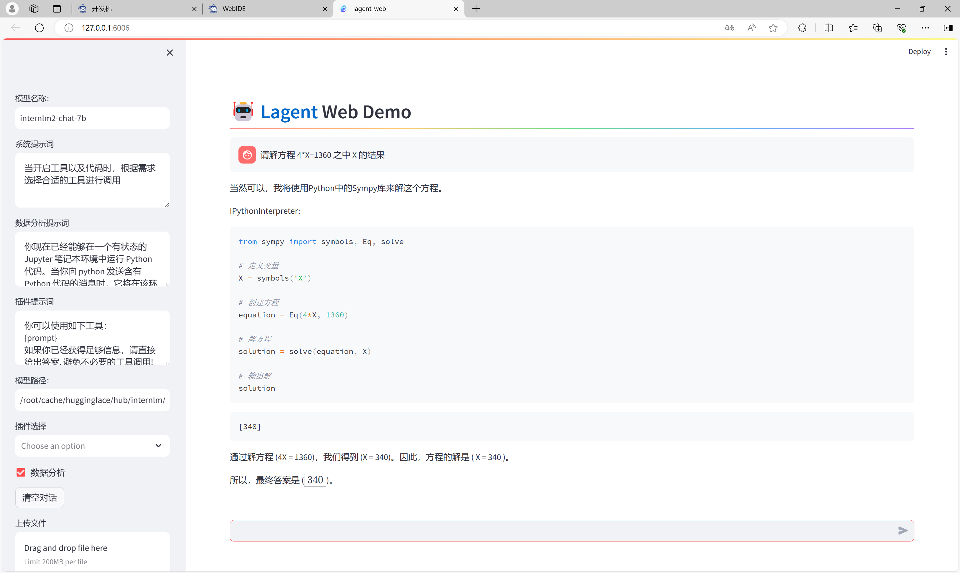This screenshot has height=573, width=960.
Task: Click the user avatar icon in chat
Action: (247, 155)
